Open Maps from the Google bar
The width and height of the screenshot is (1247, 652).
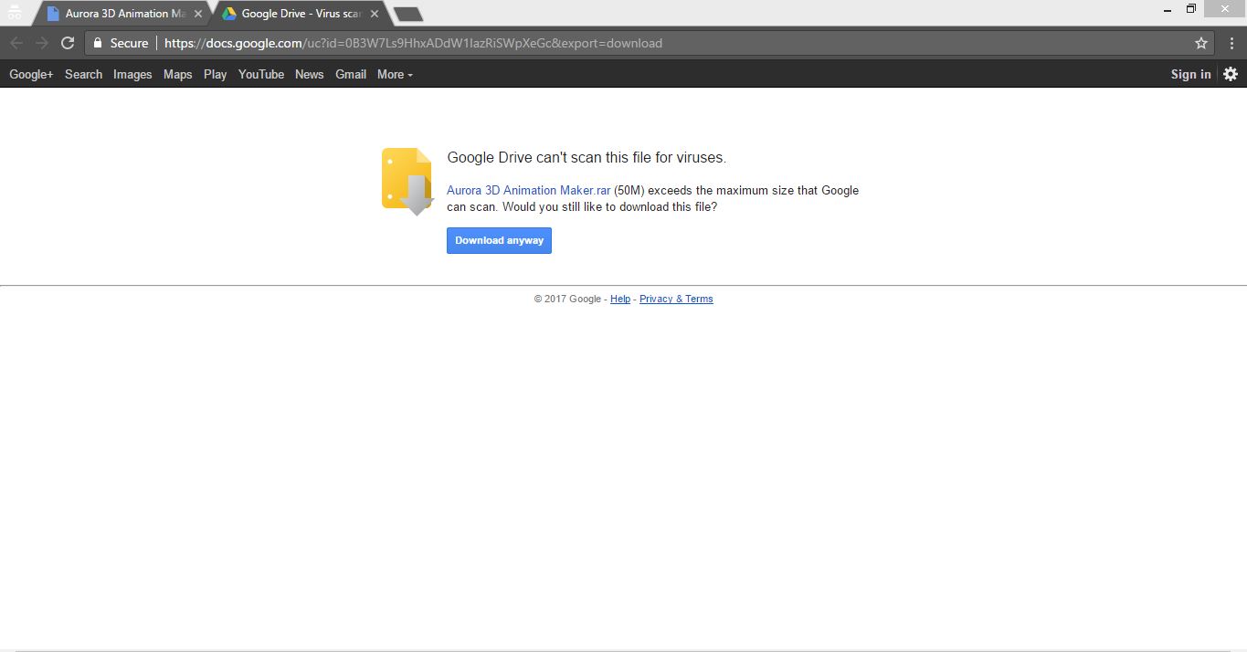coord(177,74)
